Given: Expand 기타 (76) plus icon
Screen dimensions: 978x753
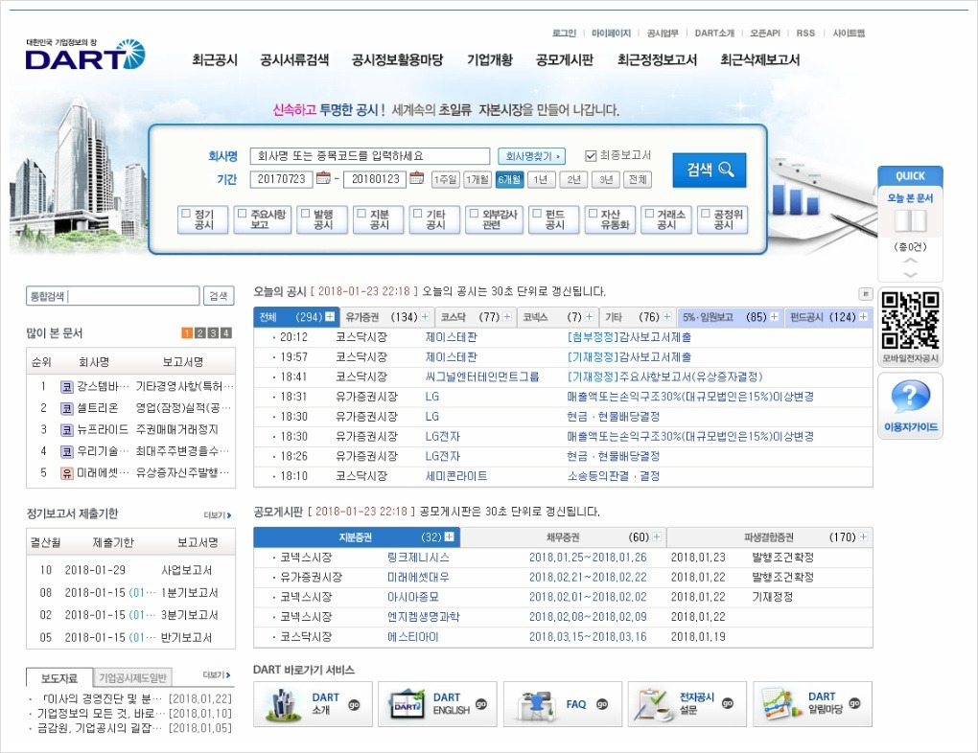Looking at the screenshot, I should click(x=666, y=317).
